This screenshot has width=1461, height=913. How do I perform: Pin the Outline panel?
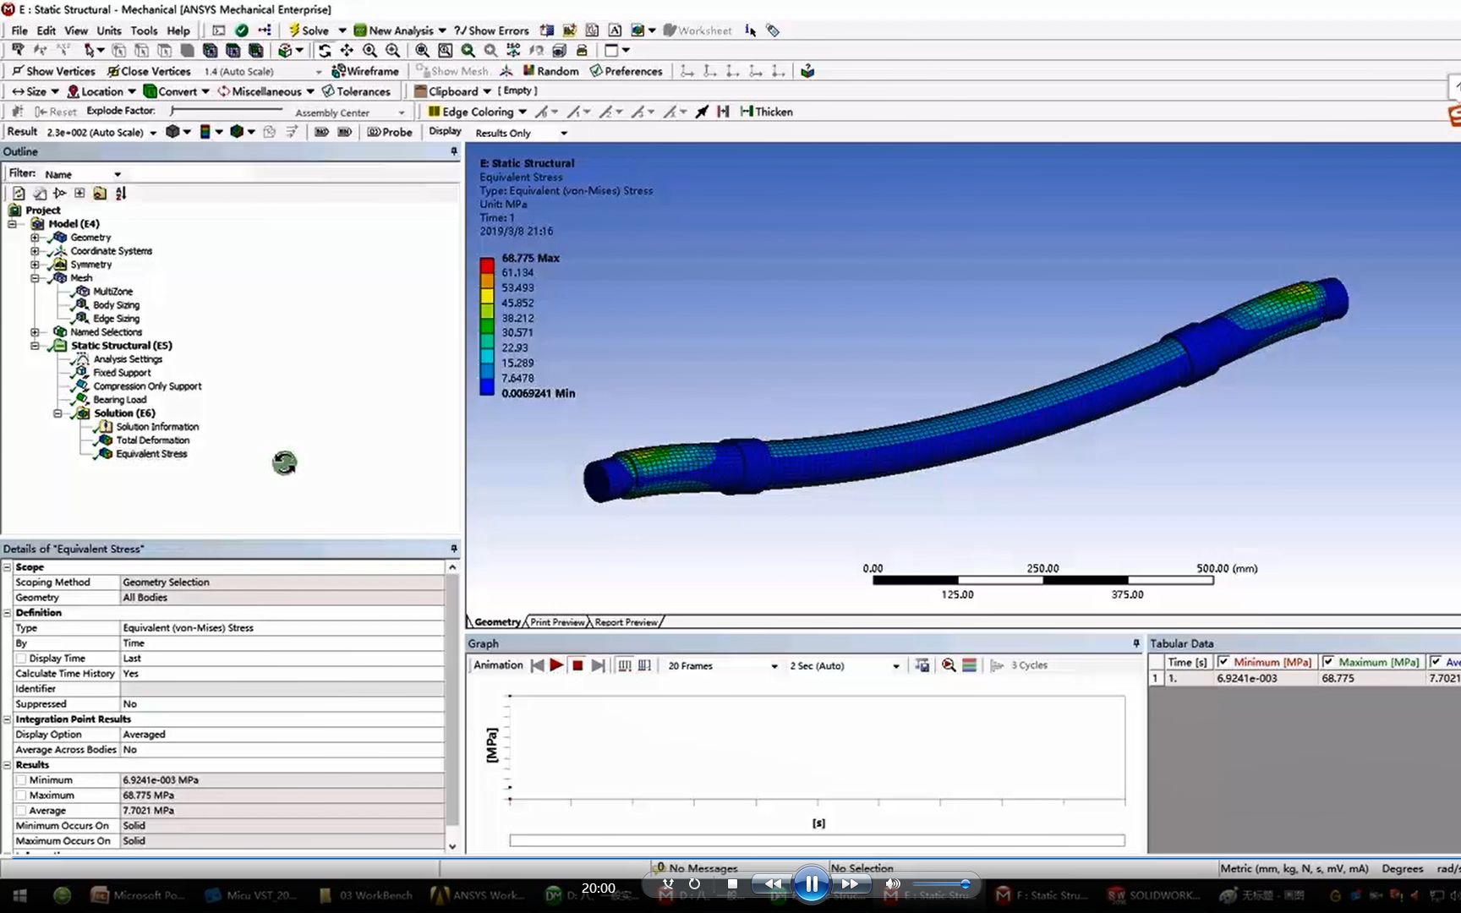pyautogui.click(x=454, y=151)
